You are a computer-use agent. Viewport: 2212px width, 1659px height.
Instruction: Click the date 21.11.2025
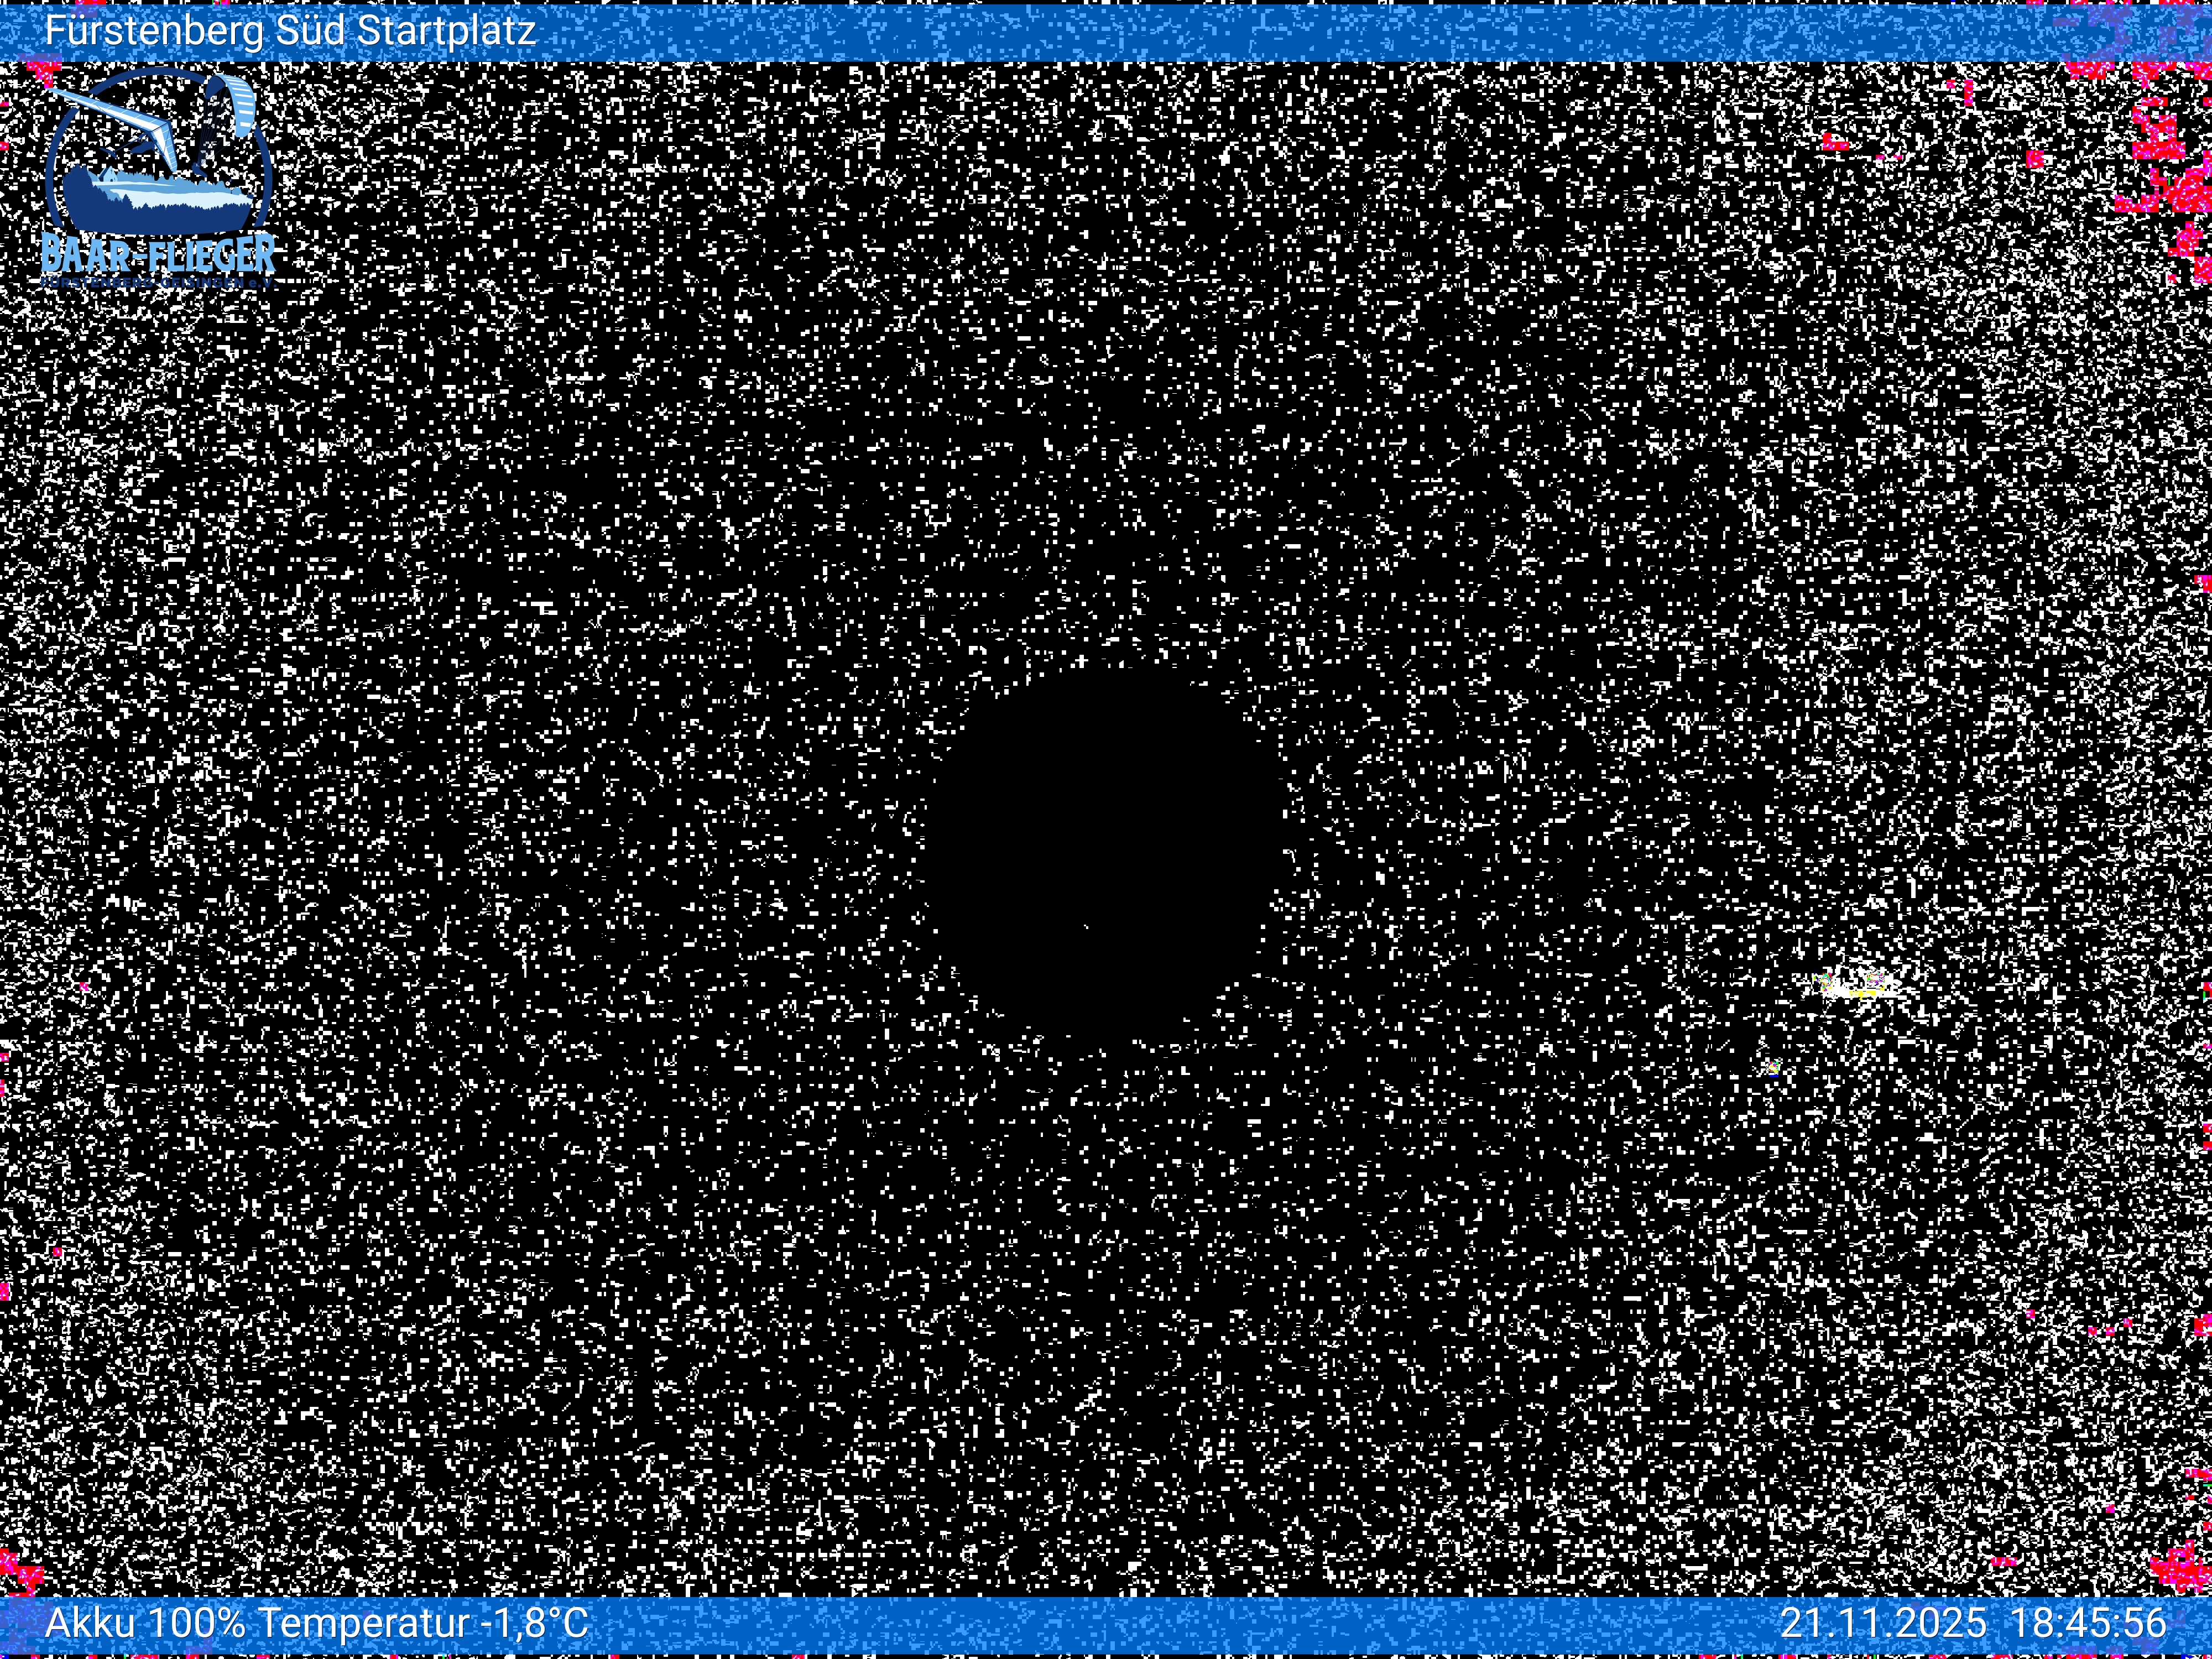pyautogui.click(x=1883, y=1622)
